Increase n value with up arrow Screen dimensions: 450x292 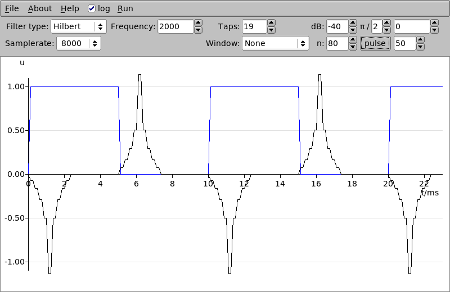click(353, 40)
